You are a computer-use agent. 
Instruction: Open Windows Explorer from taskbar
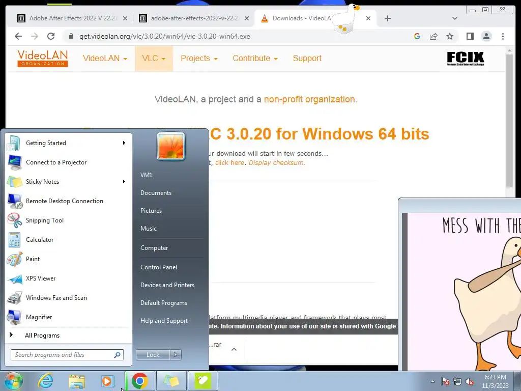[77, 381]
